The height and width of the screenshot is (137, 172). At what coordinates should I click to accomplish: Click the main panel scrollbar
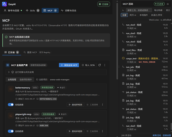tap(117, 41)
